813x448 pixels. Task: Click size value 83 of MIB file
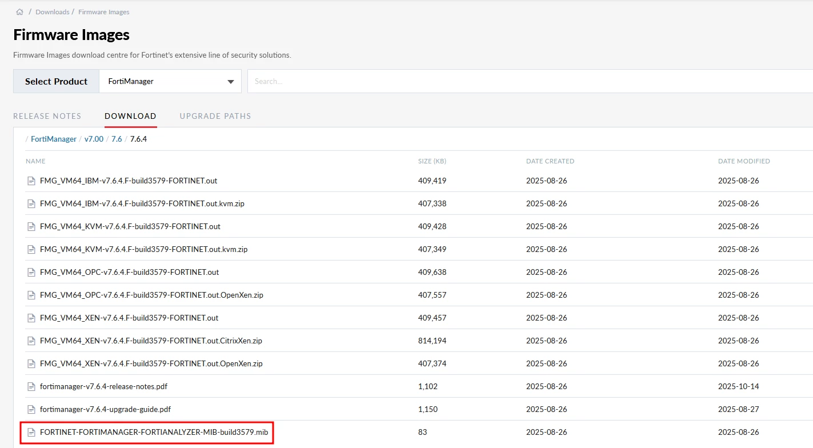[x=423, y=432]
